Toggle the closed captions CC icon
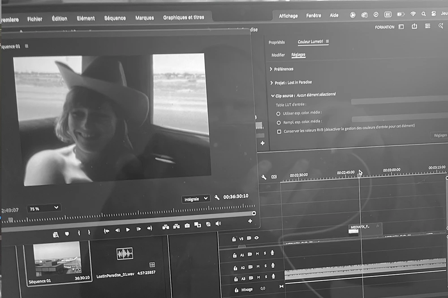This screenshot has height=298, width=448. (274, 177)
